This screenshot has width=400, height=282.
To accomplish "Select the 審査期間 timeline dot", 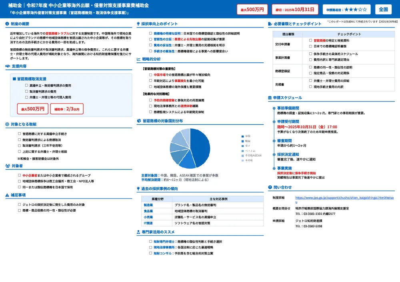I will coord(274,141).
